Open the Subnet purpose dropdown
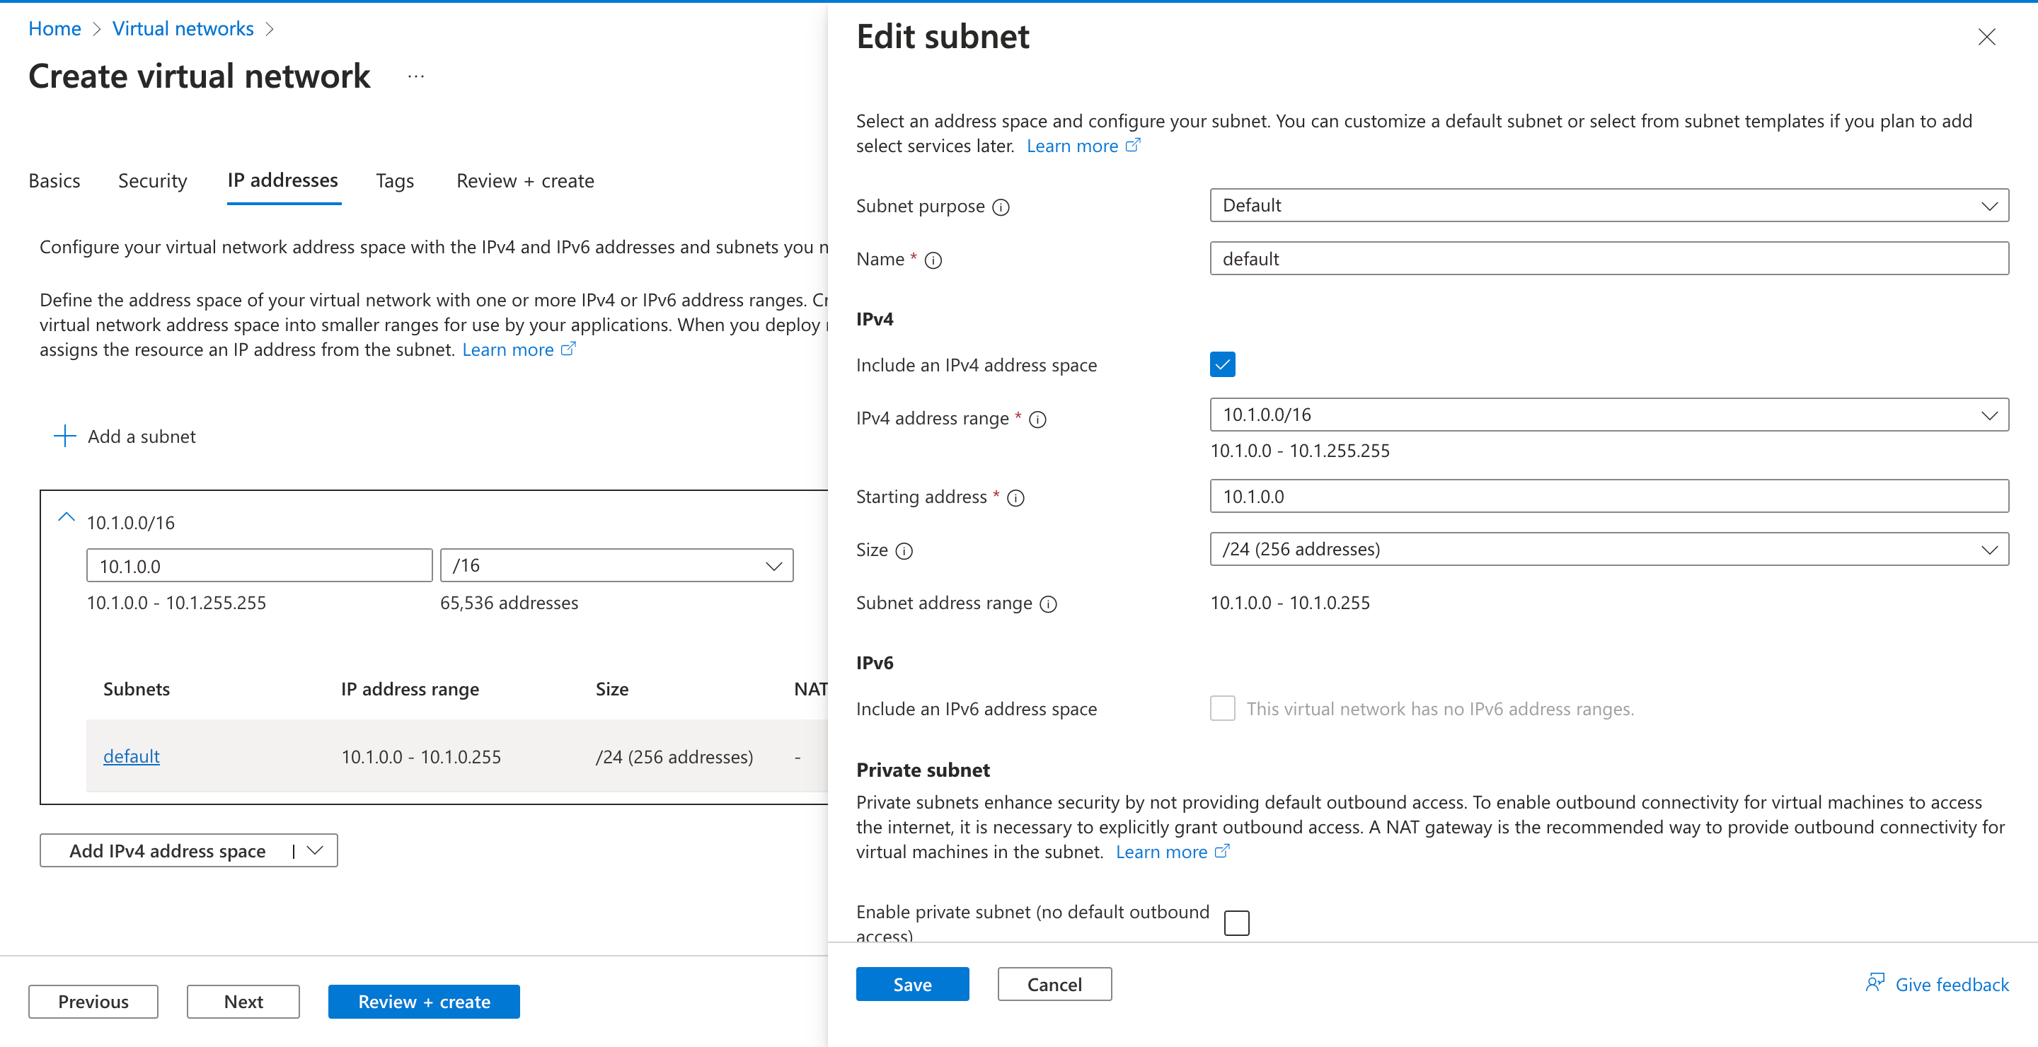This screenshot has height=1047, width=2038. (1991, 206)
